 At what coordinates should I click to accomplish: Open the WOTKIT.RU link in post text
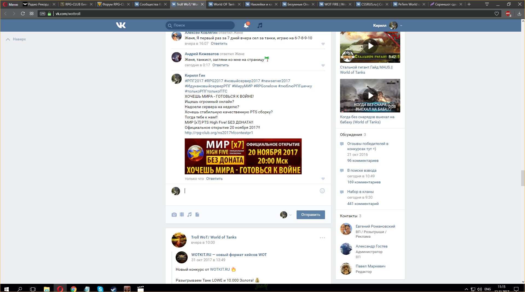coord(220,270)
